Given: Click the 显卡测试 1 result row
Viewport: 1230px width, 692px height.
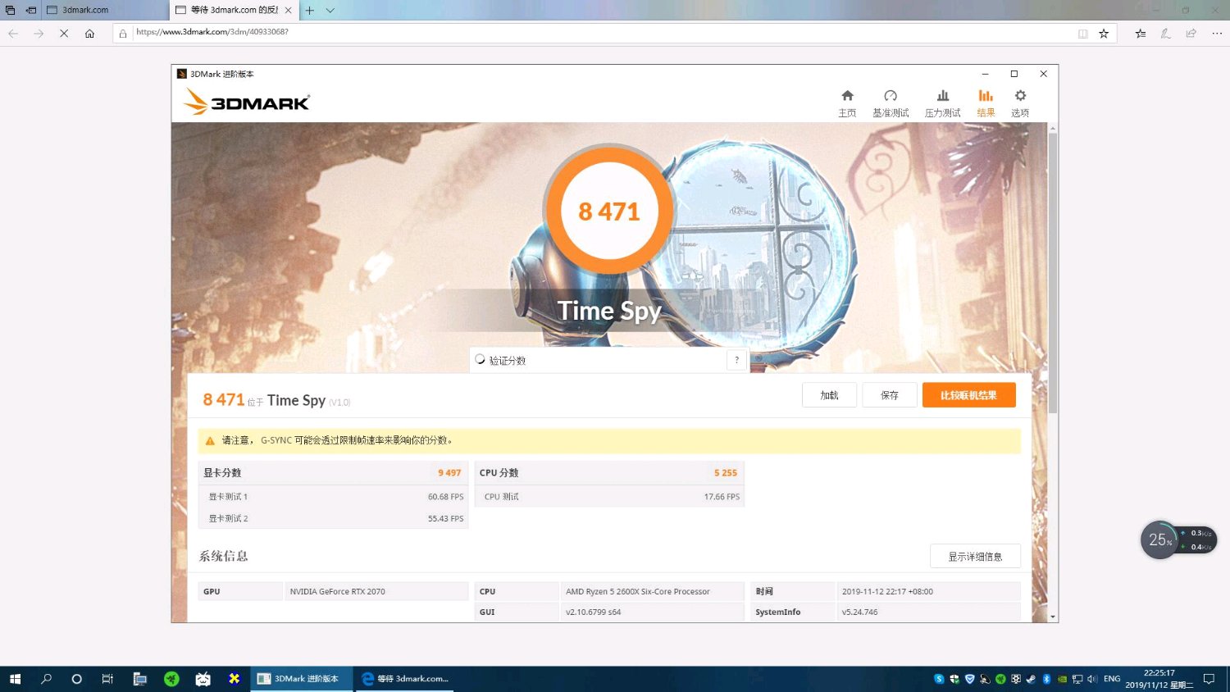Looking at the screenshot, I should point(333,497).
